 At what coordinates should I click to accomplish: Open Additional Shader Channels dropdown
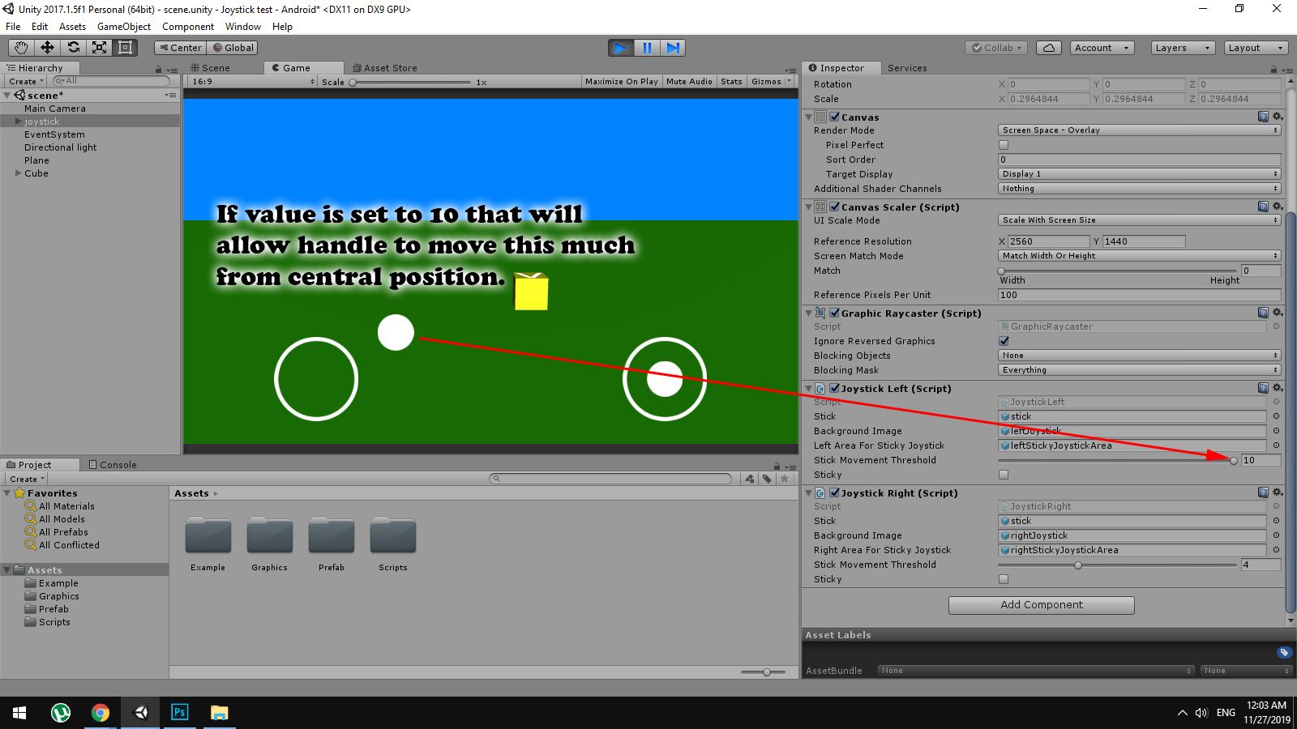coord(1139,188)
